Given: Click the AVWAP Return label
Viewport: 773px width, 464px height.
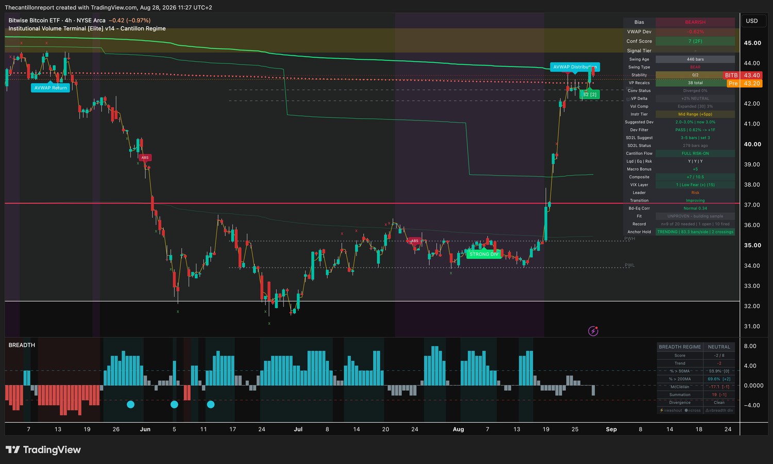Looking at the screenshot, I should [x=51, y=88].
